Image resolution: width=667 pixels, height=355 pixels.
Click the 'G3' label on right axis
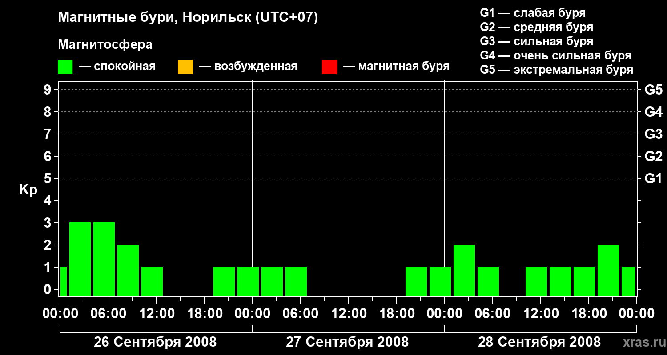(x=653, y=134)
